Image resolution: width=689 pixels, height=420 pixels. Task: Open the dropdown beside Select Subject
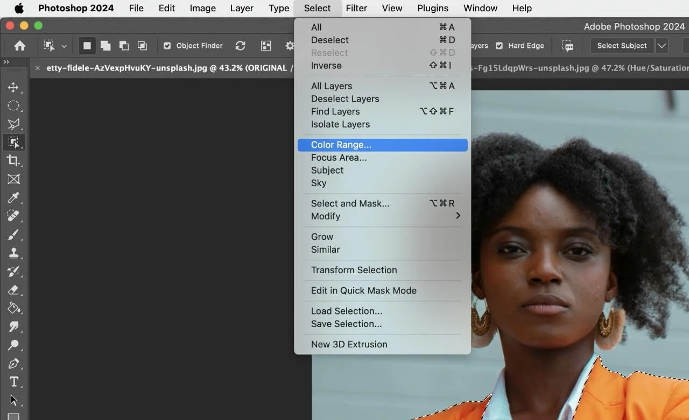(662, 46)
